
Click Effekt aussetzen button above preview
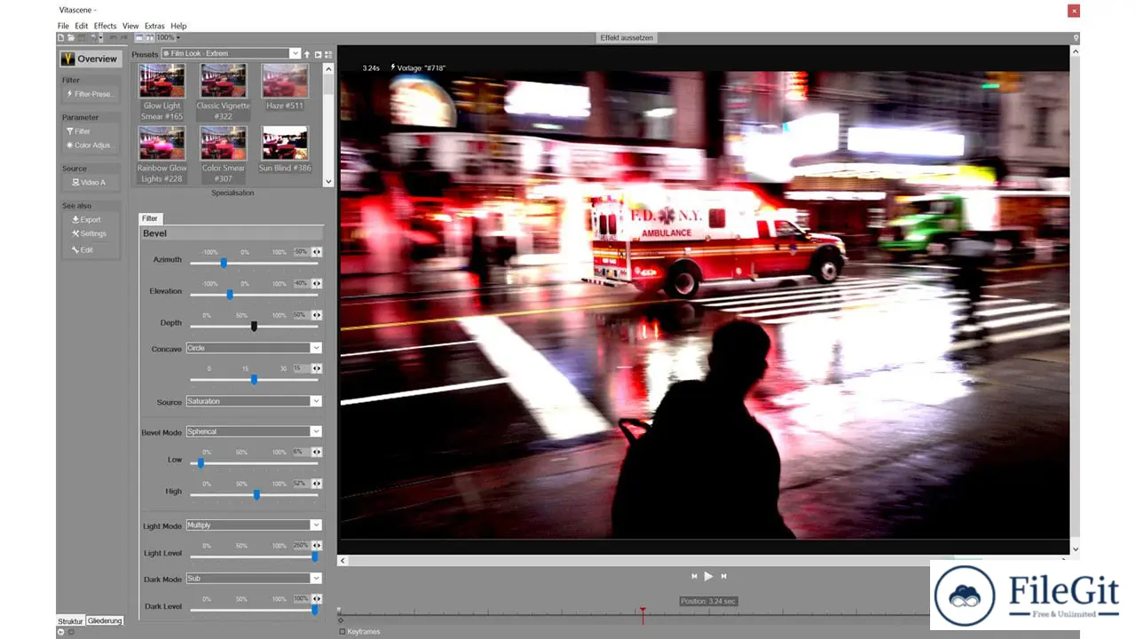[x=627, y=38]
